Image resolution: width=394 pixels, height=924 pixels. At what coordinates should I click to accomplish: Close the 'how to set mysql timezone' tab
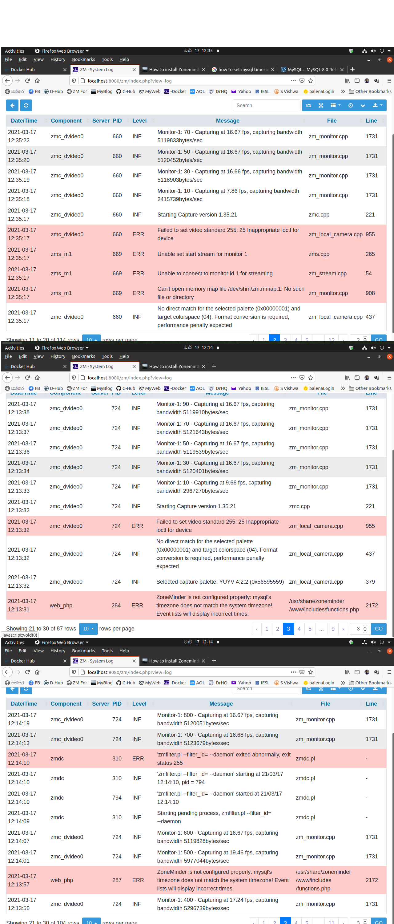click(273, 70)
